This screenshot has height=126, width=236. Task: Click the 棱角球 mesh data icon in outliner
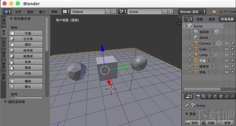tap(217, 66)
